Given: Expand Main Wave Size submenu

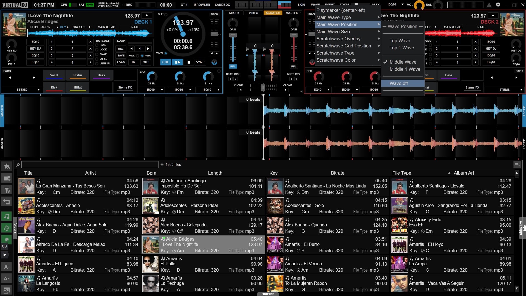Looking at the screenshot, I should click(348, 32).
